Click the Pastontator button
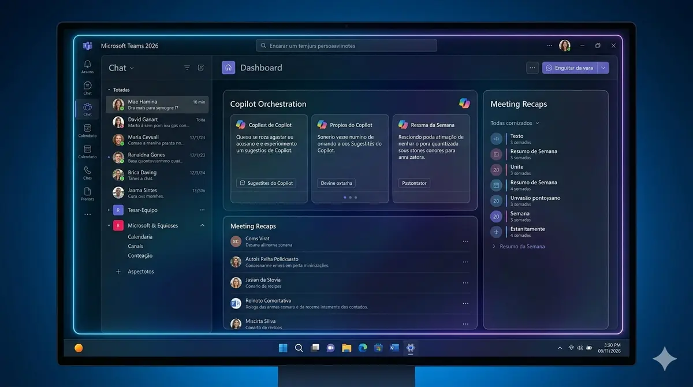This screenshot has width=693, height=387. (x=414, y=183)
